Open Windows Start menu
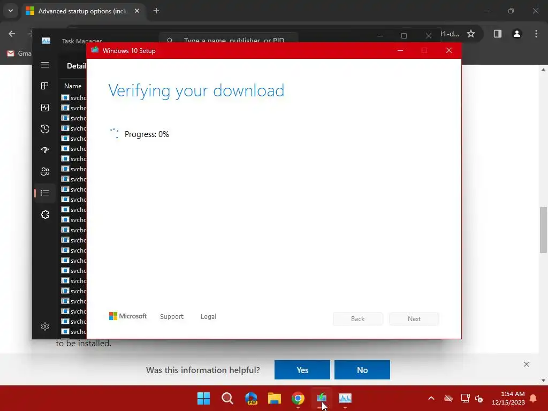The width and height of the screenshot is (548, 411). pyautogui.click(x=204, y=398)
